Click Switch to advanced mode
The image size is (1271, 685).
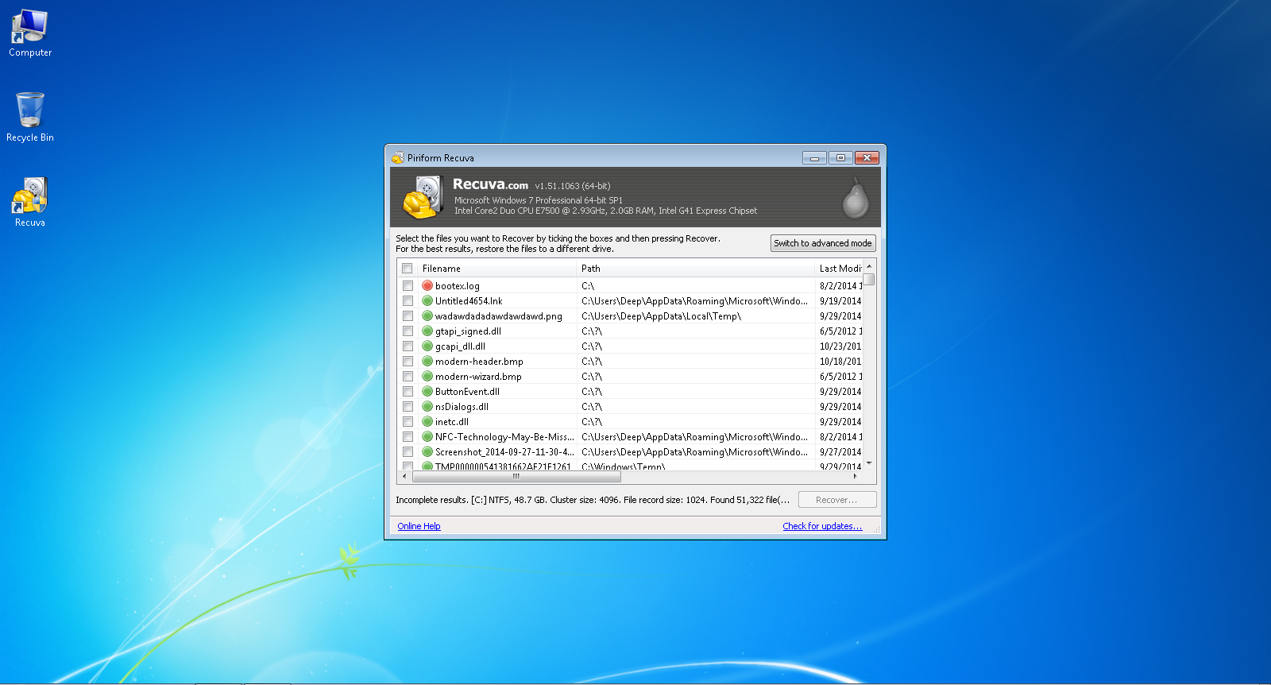point(823,243)
